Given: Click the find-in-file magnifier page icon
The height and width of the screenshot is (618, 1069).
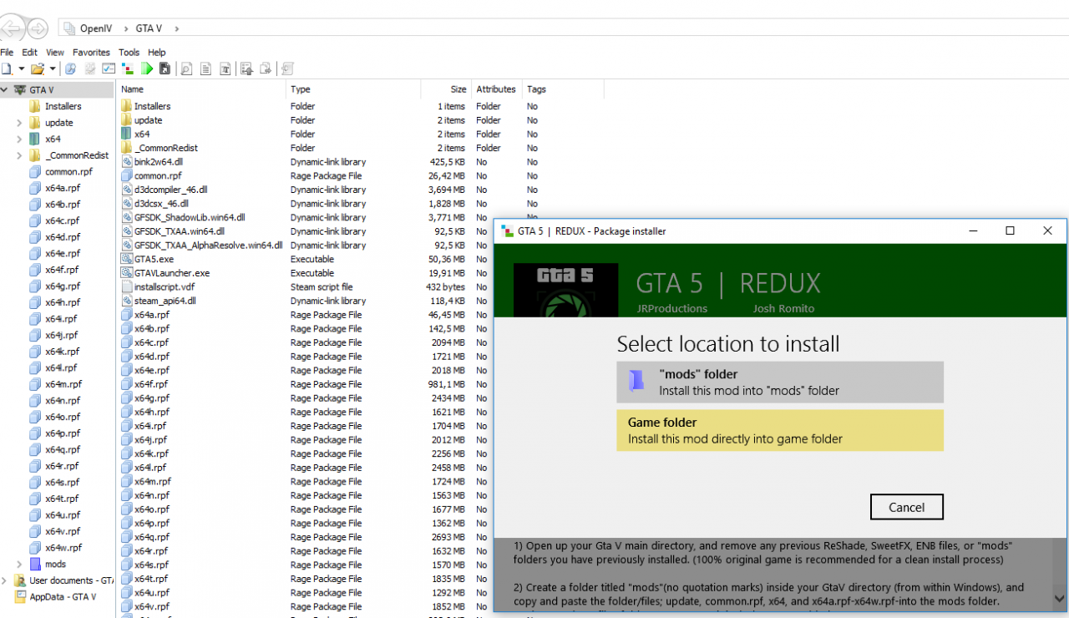Looking at the screenshot, I should [x=186, y=68].
